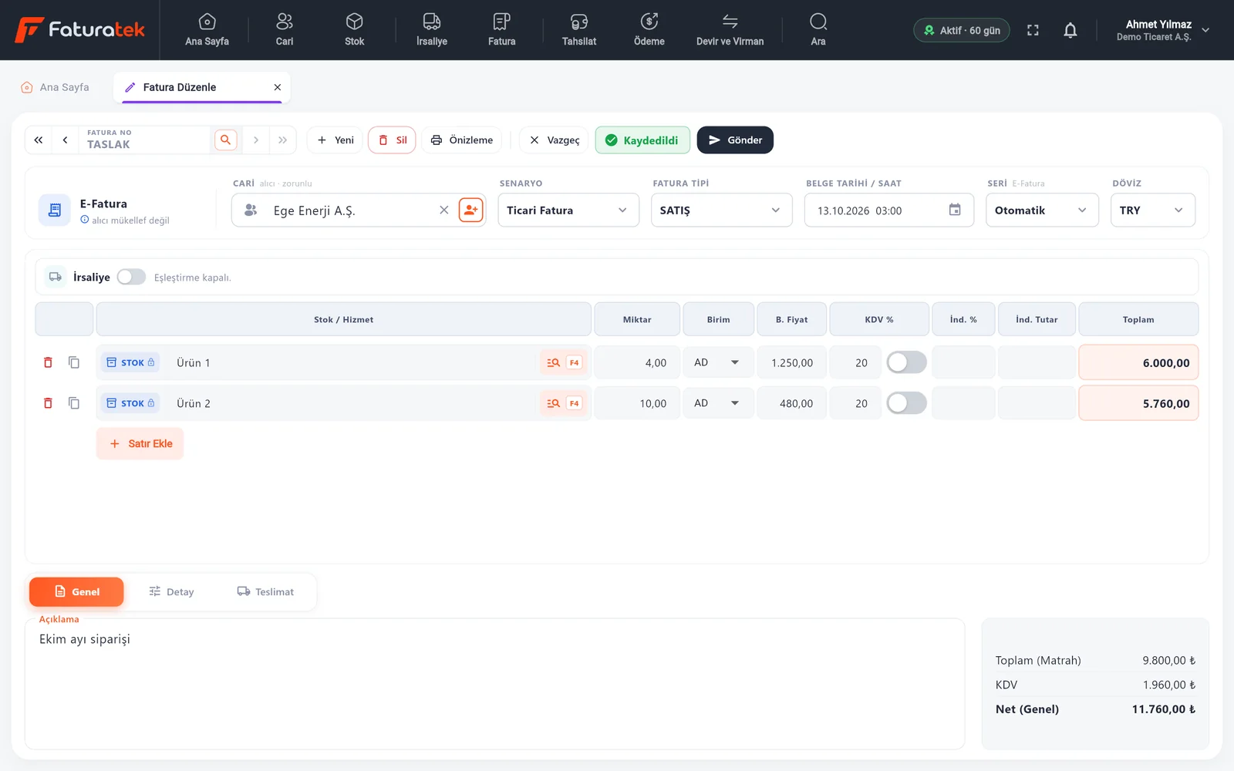Create a new invoice with Yeni

click(x=335, y=140)
